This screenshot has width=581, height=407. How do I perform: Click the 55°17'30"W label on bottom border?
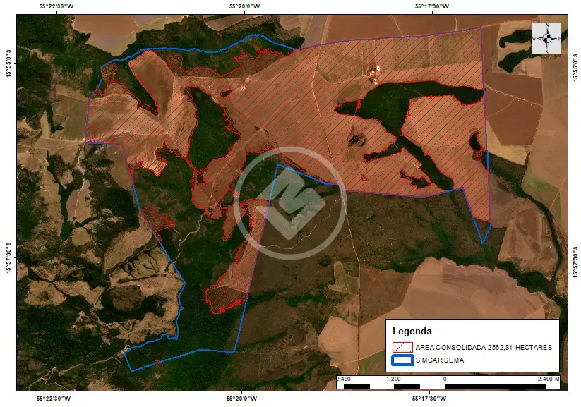click(x=429, y=399)
